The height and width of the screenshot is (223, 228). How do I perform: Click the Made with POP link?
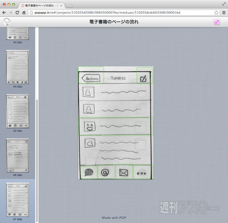[x=114, y=218]
